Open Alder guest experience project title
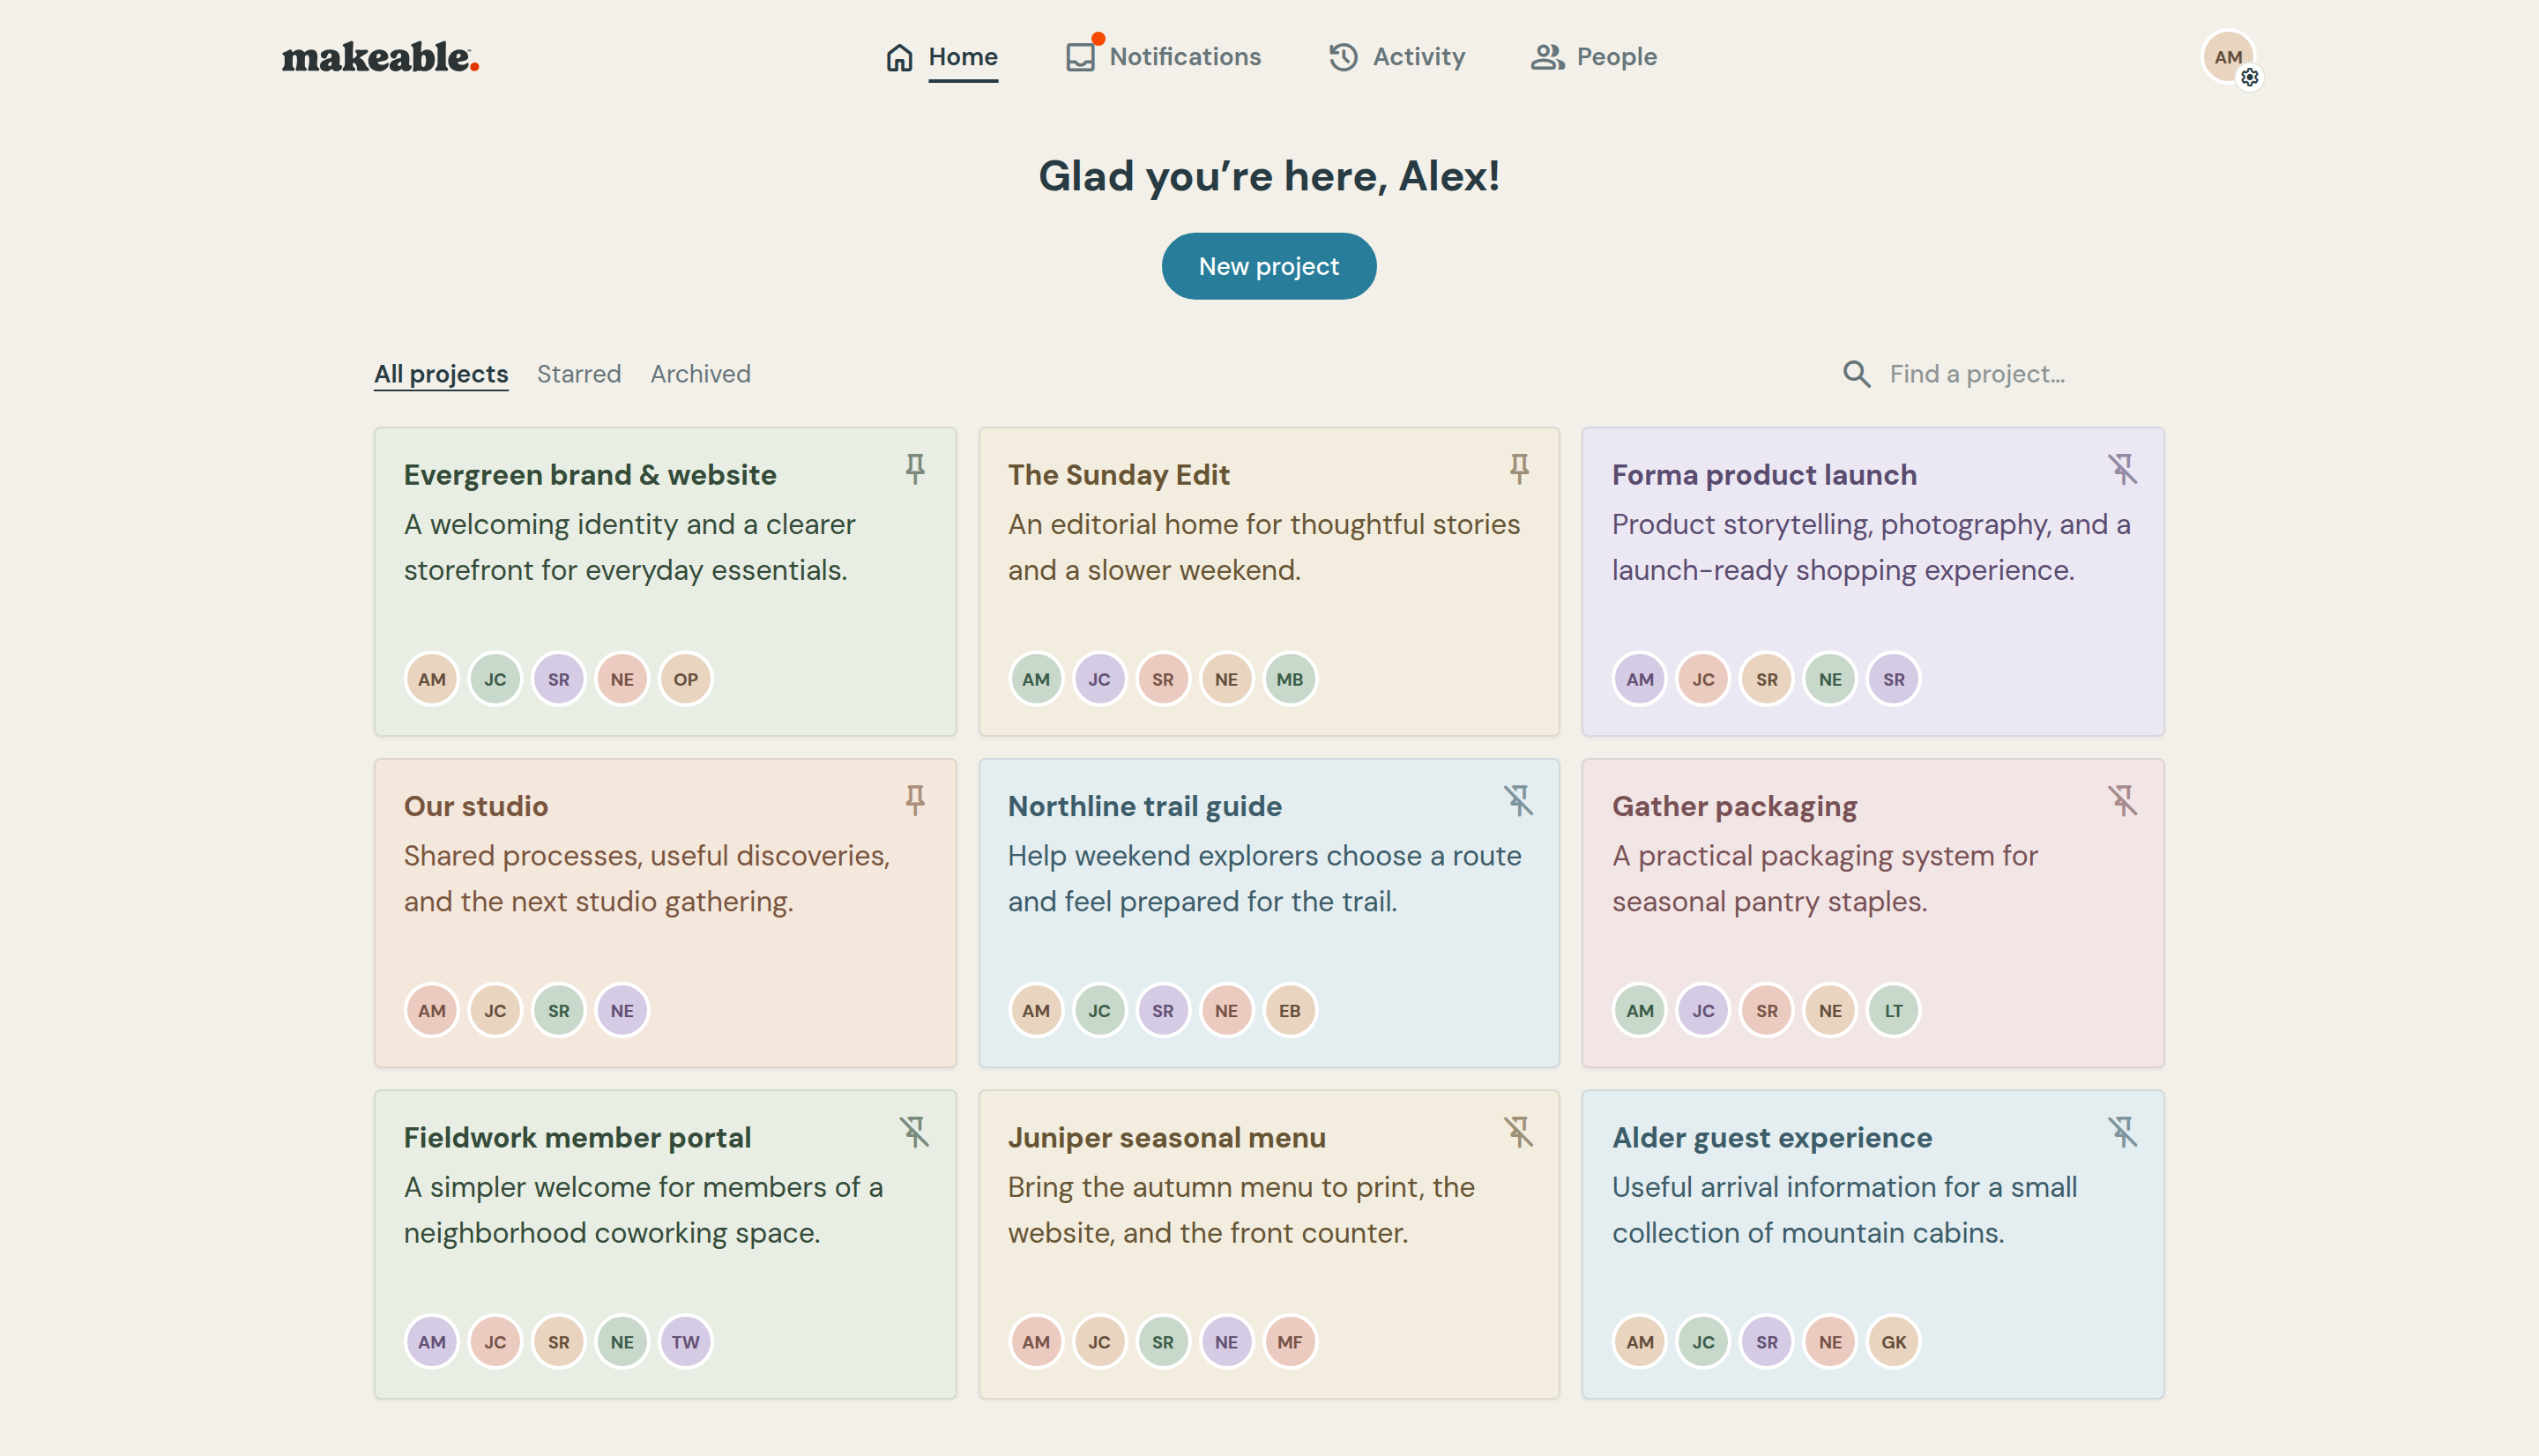The width and height of the screenshot is (2539, 1456). (1771, 1138)
